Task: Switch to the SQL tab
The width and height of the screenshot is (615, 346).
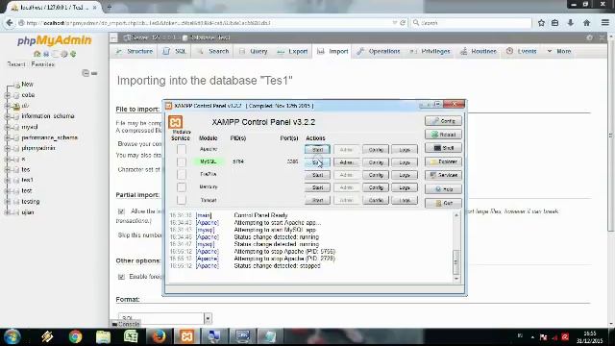Action: [x=175, y=51]
